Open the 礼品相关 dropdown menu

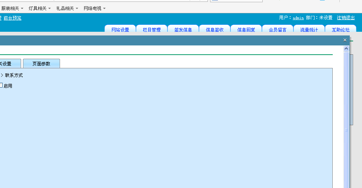click(67, 8)
